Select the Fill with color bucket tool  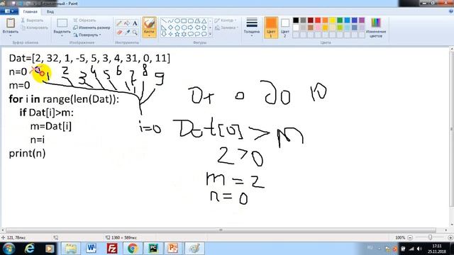click(x=127, y=23)
